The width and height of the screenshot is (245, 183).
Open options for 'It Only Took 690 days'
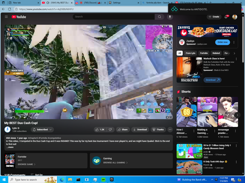(236, 162)
